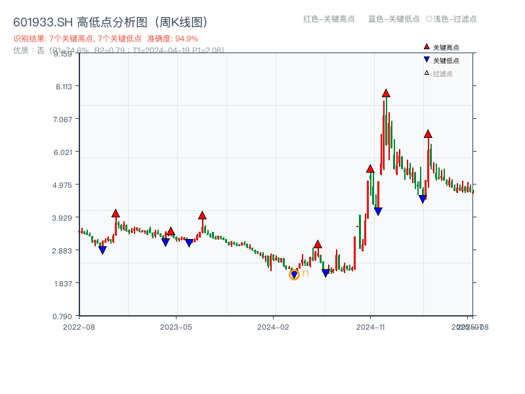The height and width of the screenshot is (394, 525).
Task: Click the red 识别结果 summary line
Action: (106, 39)
